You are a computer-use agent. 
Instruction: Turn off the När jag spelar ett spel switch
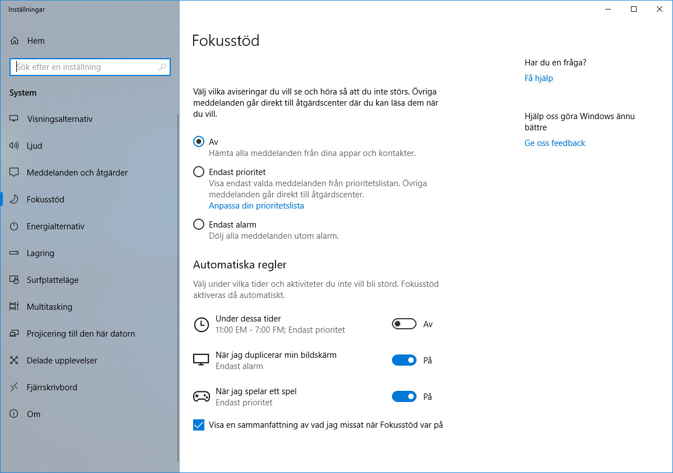coord(404,396)
